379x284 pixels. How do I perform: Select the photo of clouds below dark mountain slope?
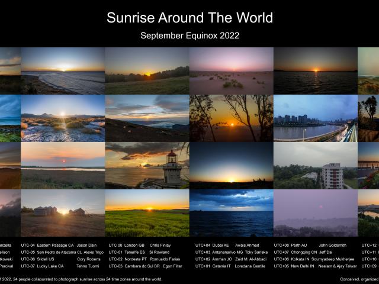tap(147, 118)
